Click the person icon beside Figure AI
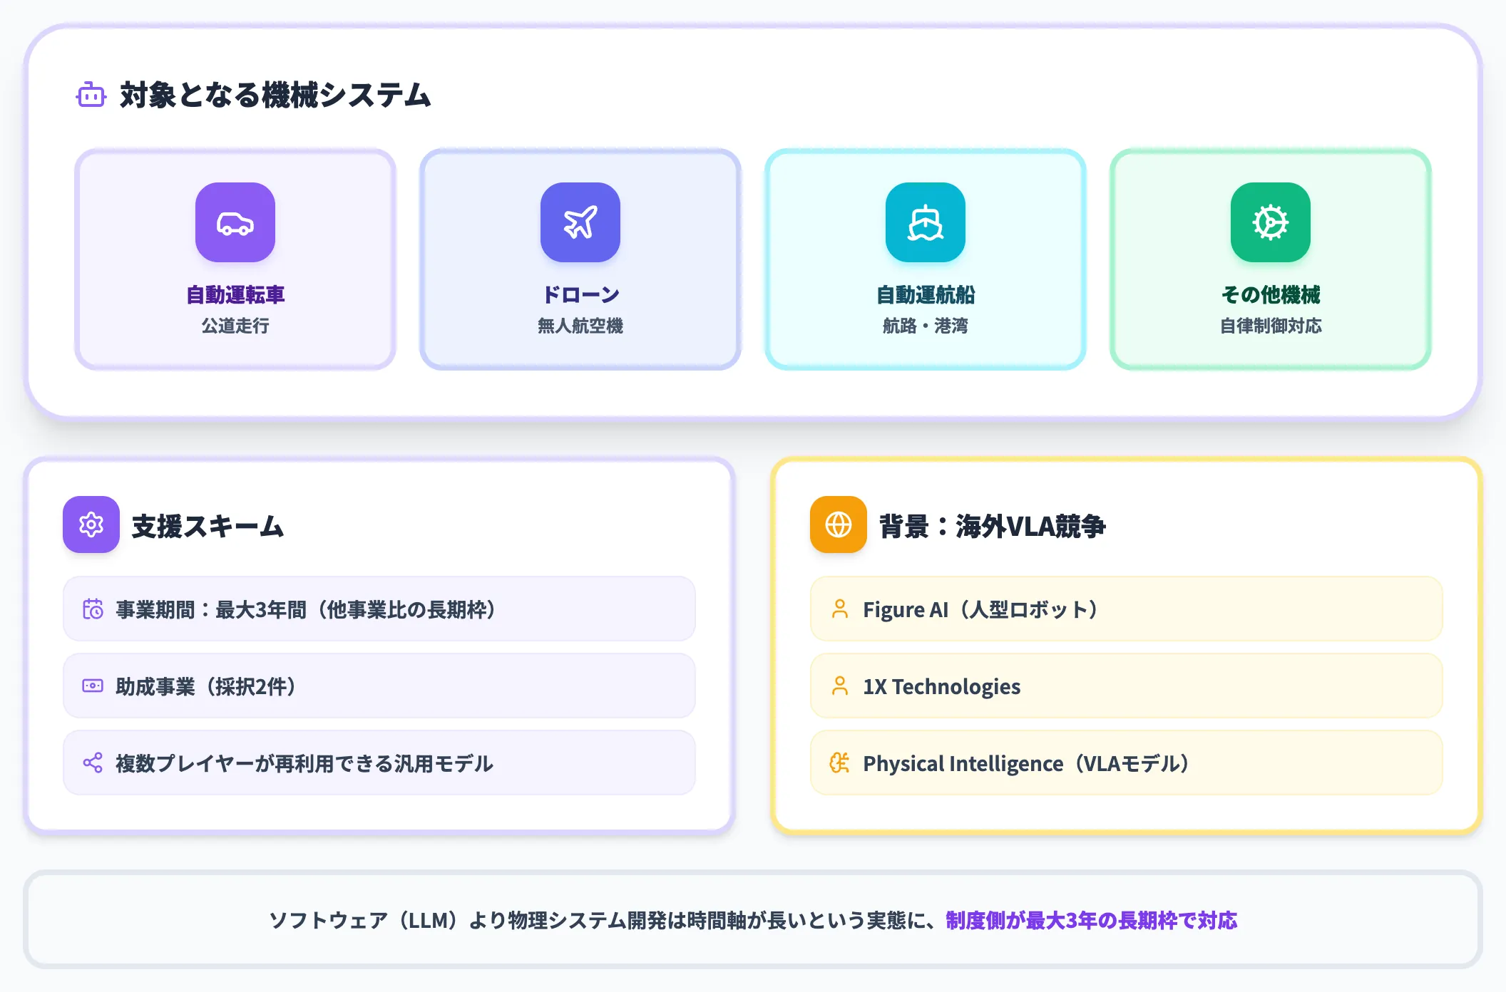 (x=840, y=609)
